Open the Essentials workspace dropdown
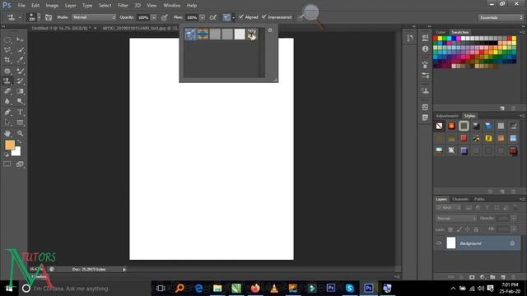The width and height of the screenshot is (527, 296). coord(501,17)
